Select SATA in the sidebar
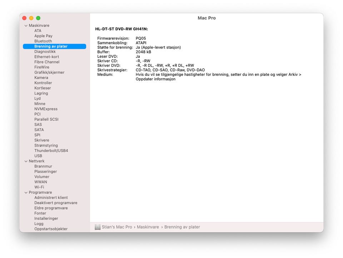 (x=39, y=130)
